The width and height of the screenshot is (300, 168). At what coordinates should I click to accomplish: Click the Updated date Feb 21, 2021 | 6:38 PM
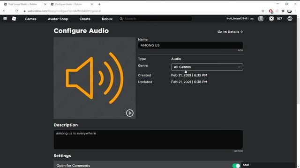point(189,82)
